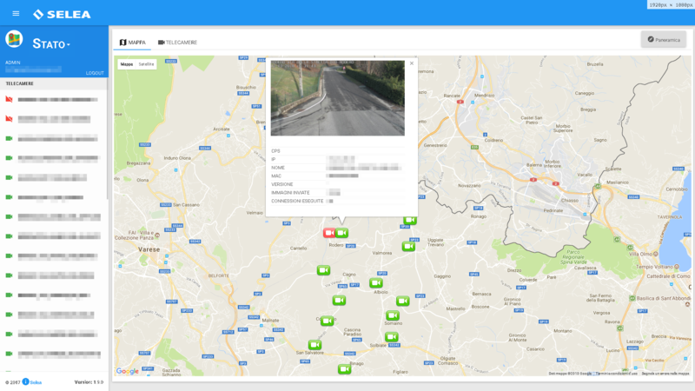
Task: Select the Mappa map type
Action: 127,64
